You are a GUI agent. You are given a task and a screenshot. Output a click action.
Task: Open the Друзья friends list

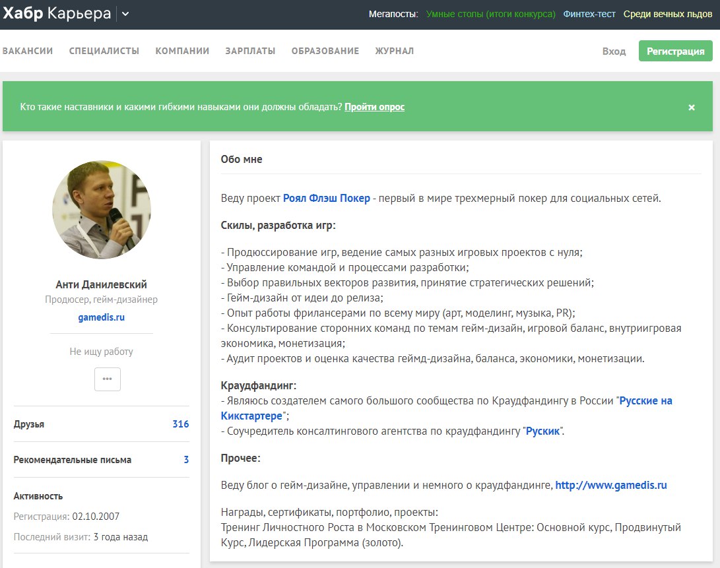point(29,424)
